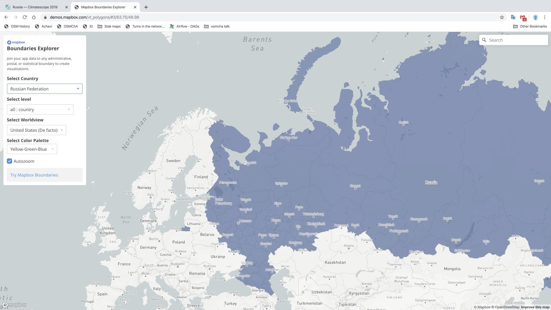The width and height of the screenshot is (551, 310).
Task: Click the Mongolia label on the map
Action: tap(452, 269)
